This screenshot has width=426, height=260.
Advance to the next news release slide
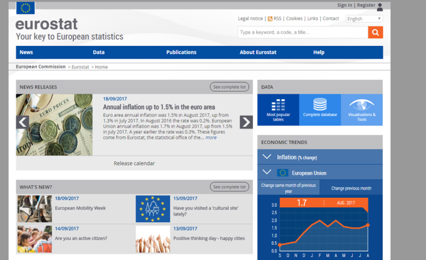(246, 122)
